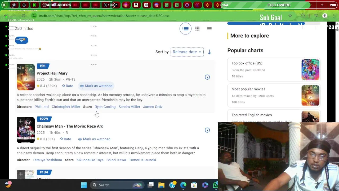
Task: Open the info icon for Project Hail Mary
Action: pos(207,77)
